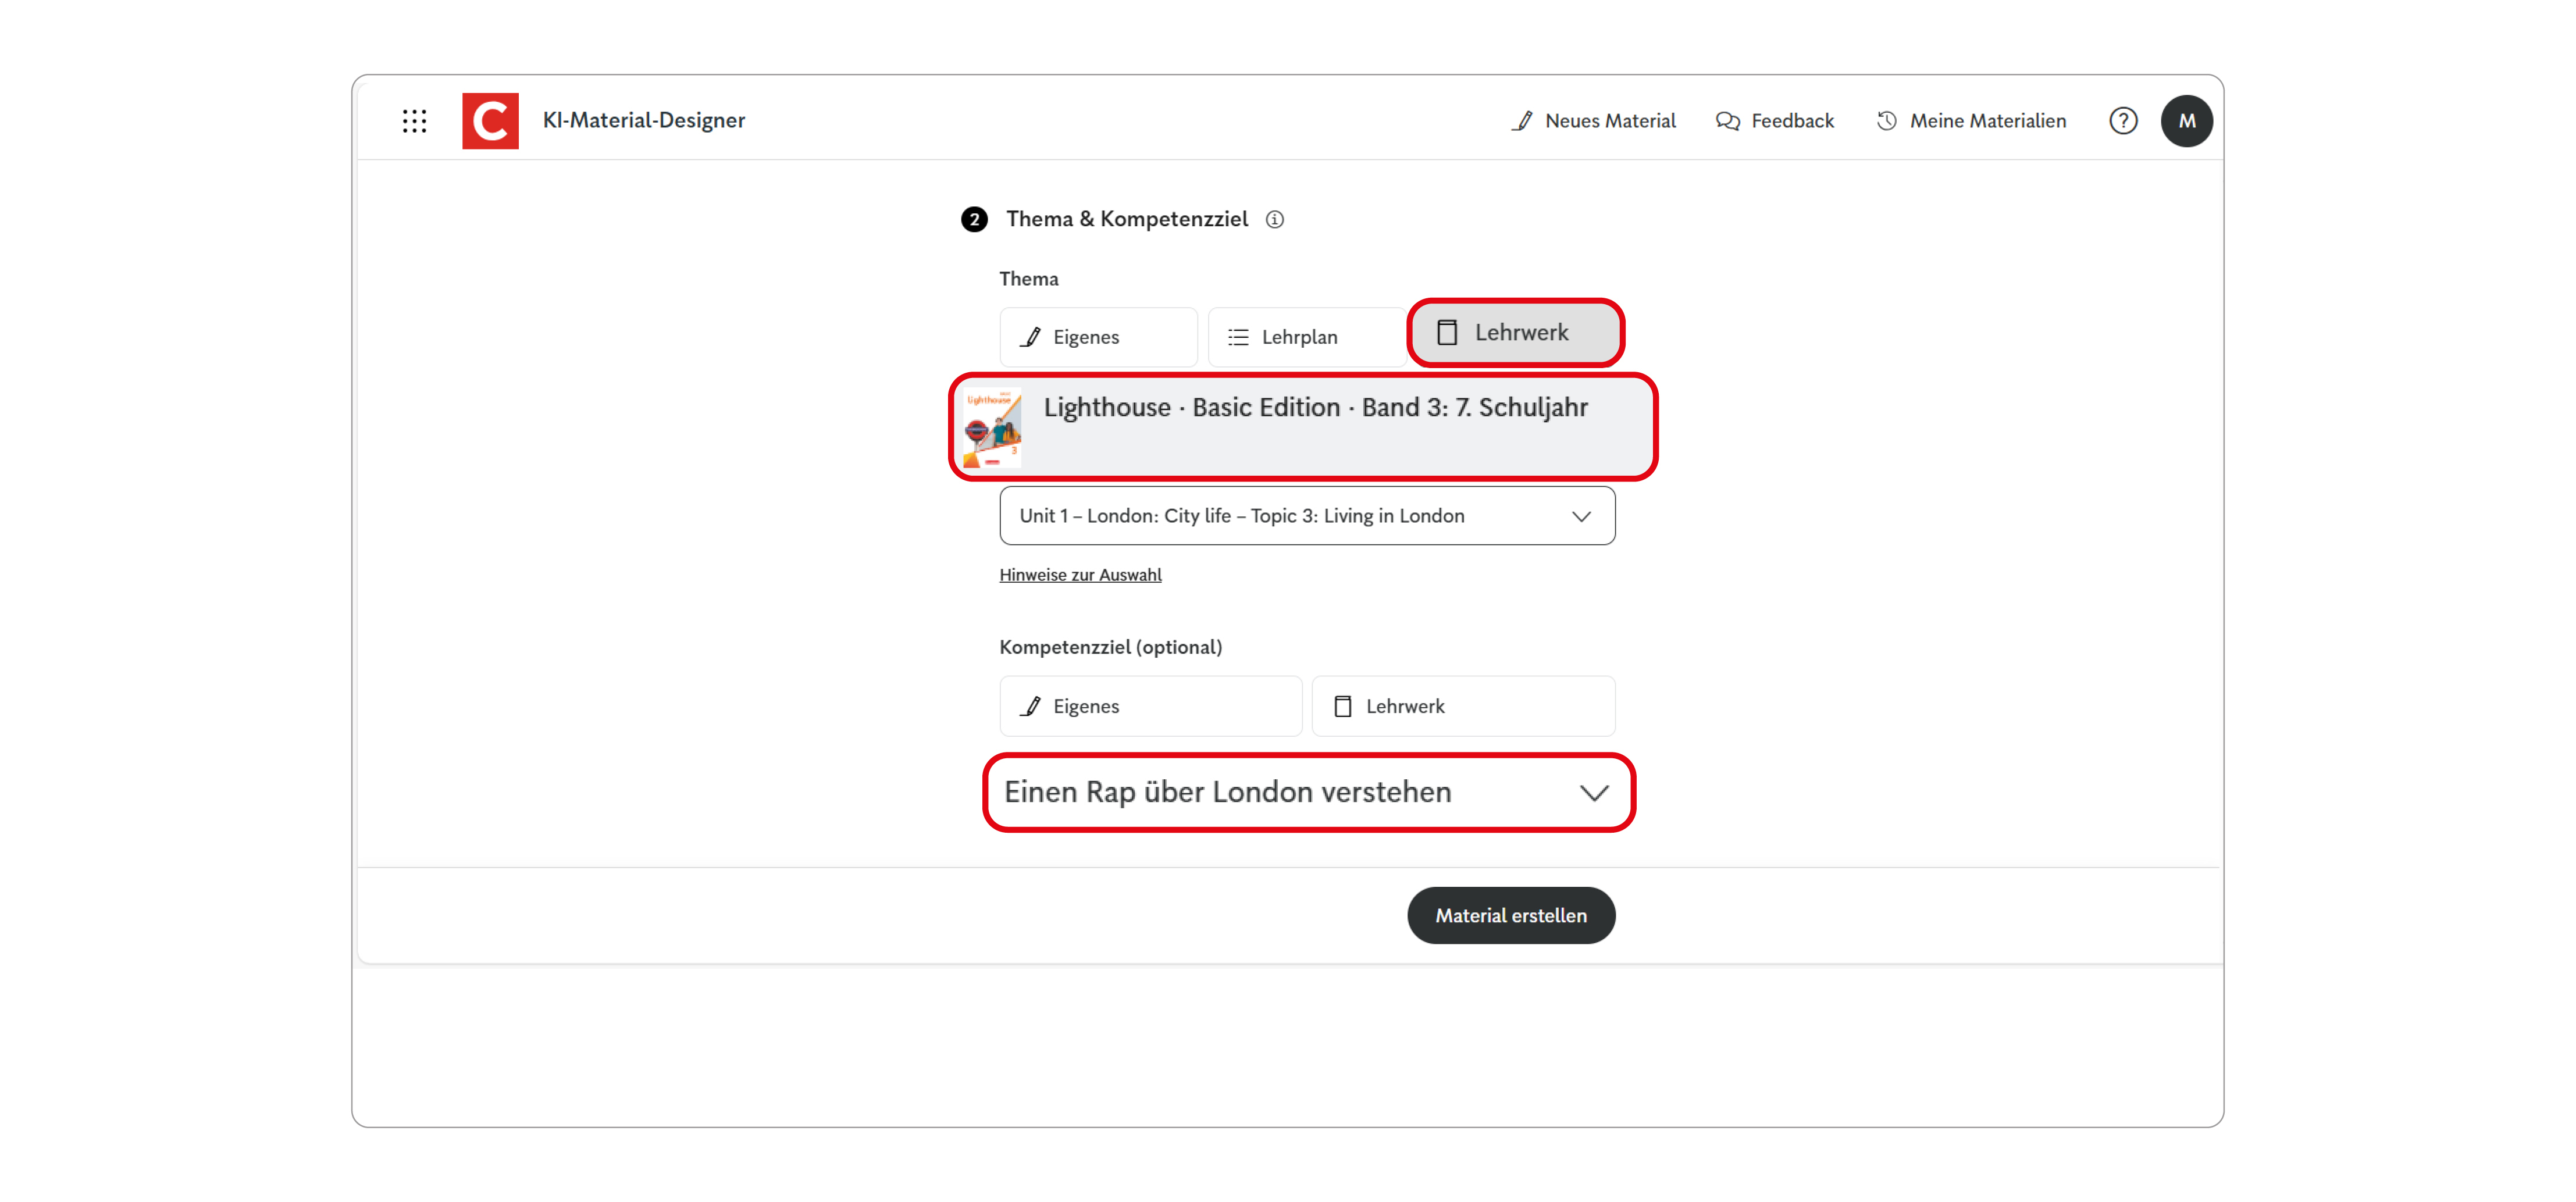Click the pencil icon next to Neues Material
The width and height of the screenshot is (2576, 1202).
coord(1522,120)
